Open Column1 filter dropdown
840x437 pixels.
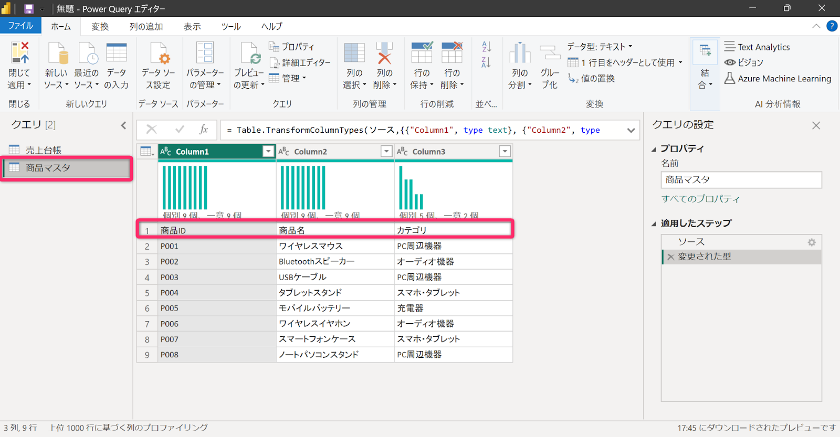(268, 152)
